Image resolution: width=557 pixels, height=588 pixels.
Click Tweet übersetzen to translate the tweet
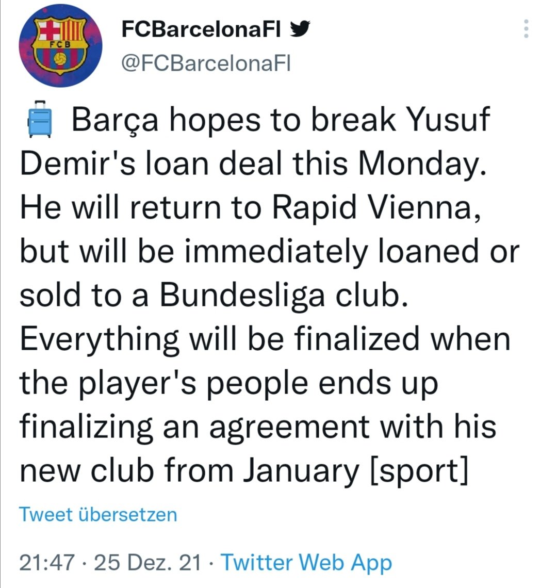[x=98, y=514]
